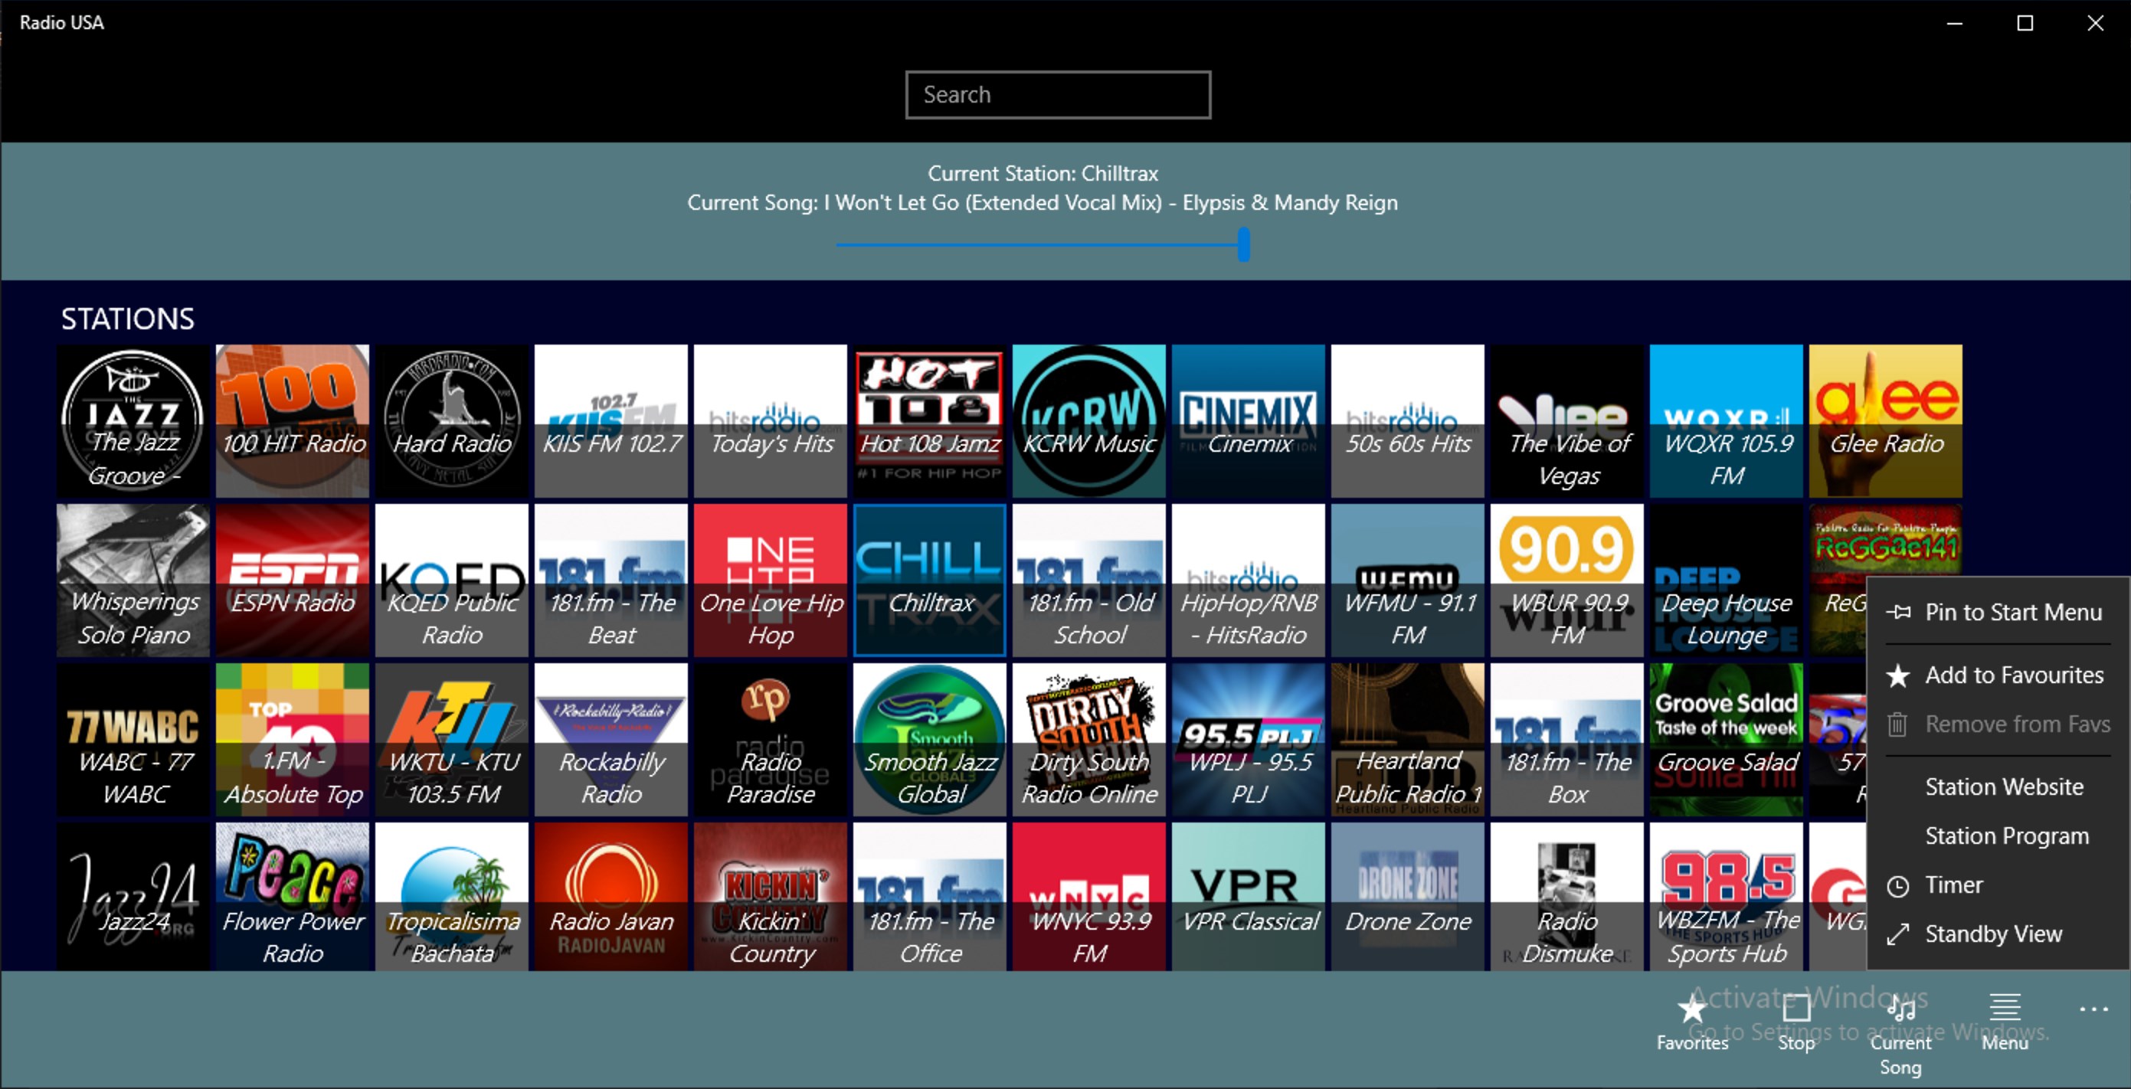Switch to Standby View
The height and width of the screenshot is (1089, 2131).
point(1992,934)
